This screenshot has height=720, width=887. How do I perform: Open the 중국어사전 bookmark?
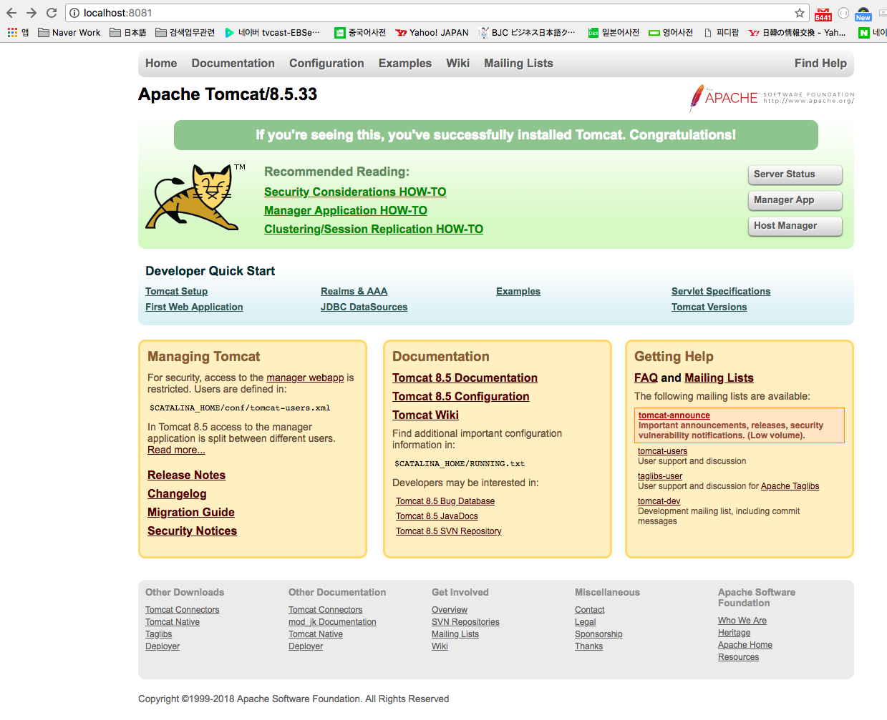(360, 32)
